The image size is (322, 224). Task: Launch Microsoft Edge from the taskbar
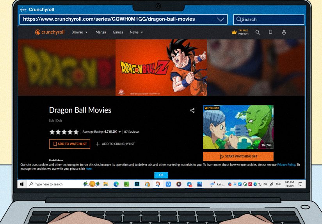point(116,184)
